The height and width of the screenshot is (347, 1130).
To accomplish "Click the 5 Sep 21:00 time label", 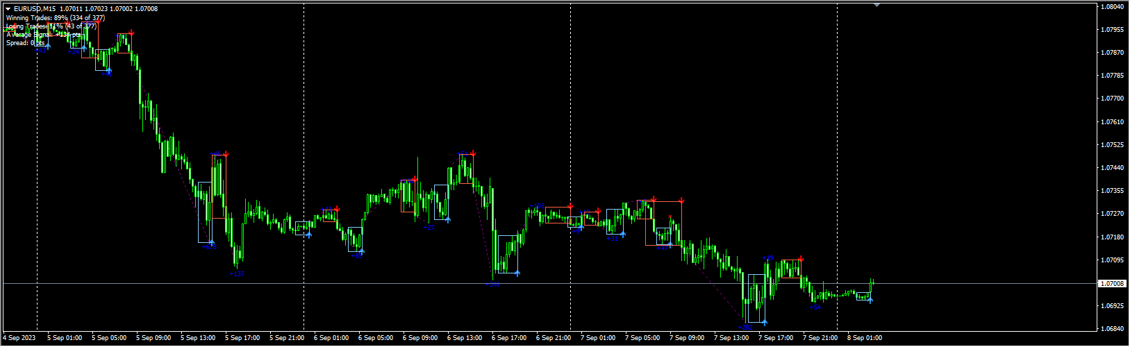I will tap(288, 339).
